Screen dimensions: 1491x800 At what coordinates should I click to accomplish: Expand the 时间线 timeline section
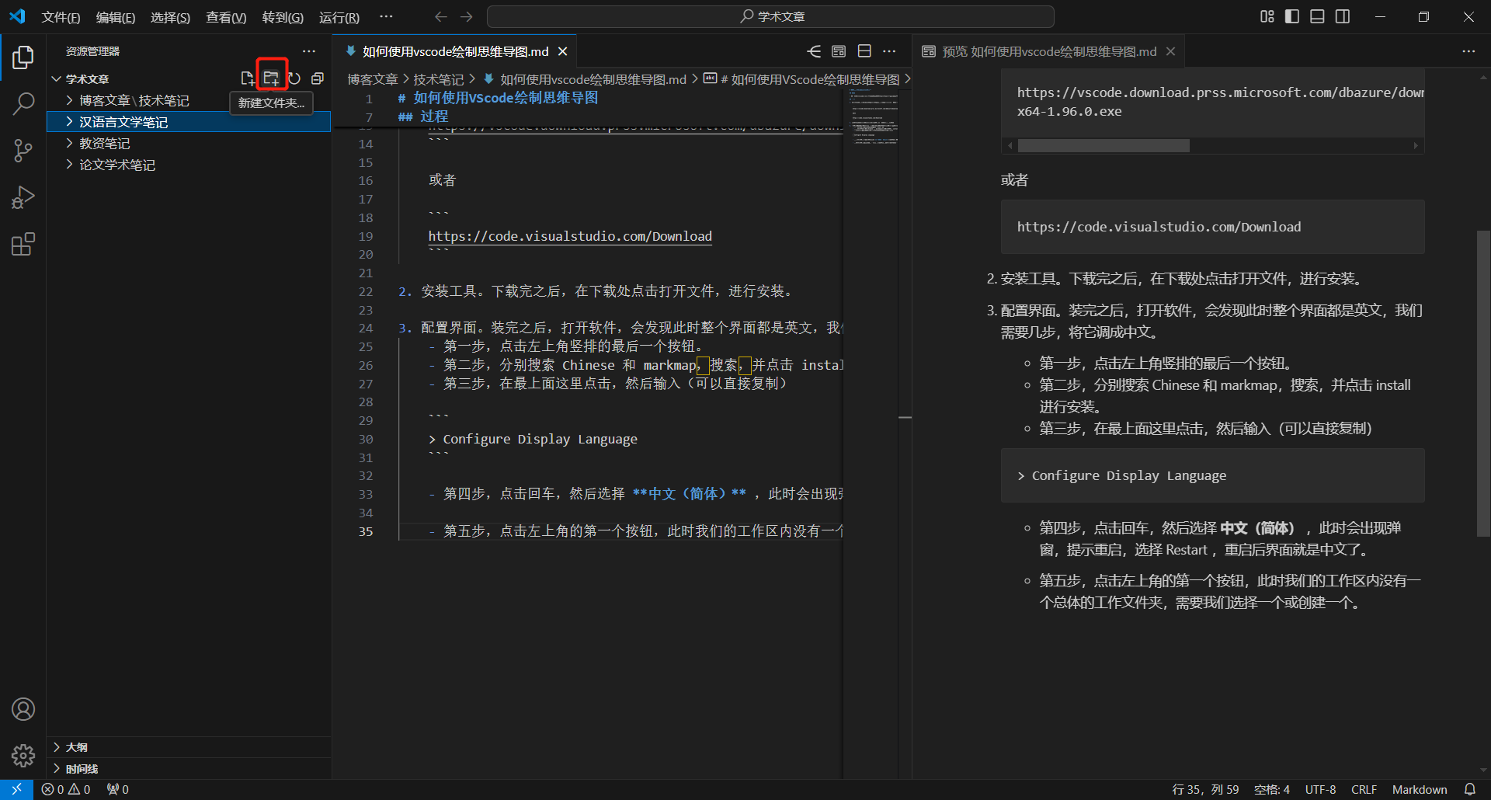coord(189,769)
